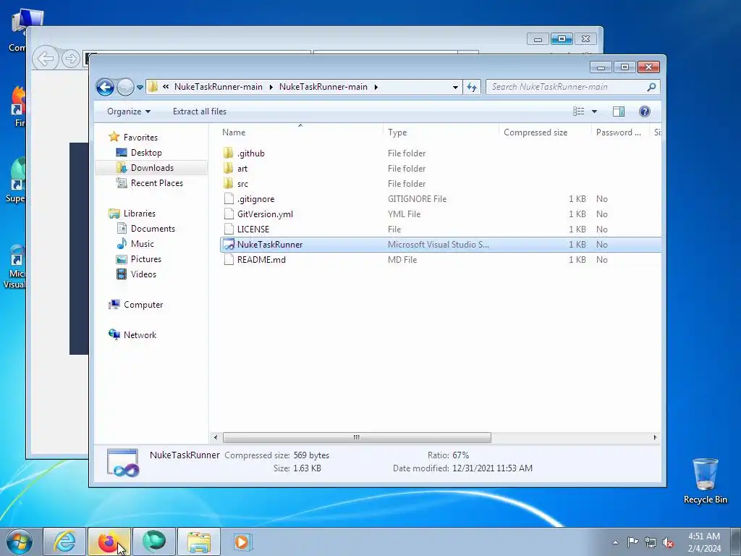Click the .gitignore type cell GITIGNORE File
Screen dimensions: 741x556
pos(417,199)
